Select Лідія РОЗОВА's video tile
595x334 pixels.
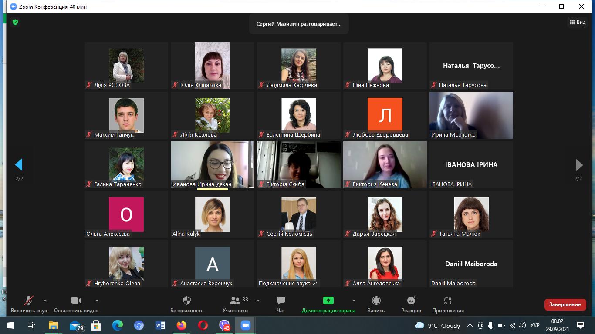click(x=126, y=66)
